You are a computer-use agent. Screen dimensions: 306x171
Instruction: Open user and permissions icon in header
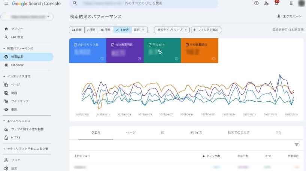point(266,3)
